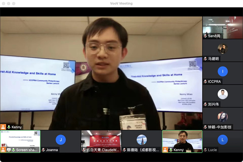
Task: Click the muted microphone icon beside 马建明
Action: pos(205,59)
